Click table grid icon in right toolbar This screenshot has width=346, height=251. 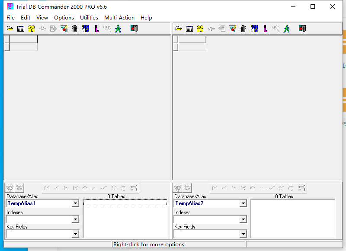(189, 29)
